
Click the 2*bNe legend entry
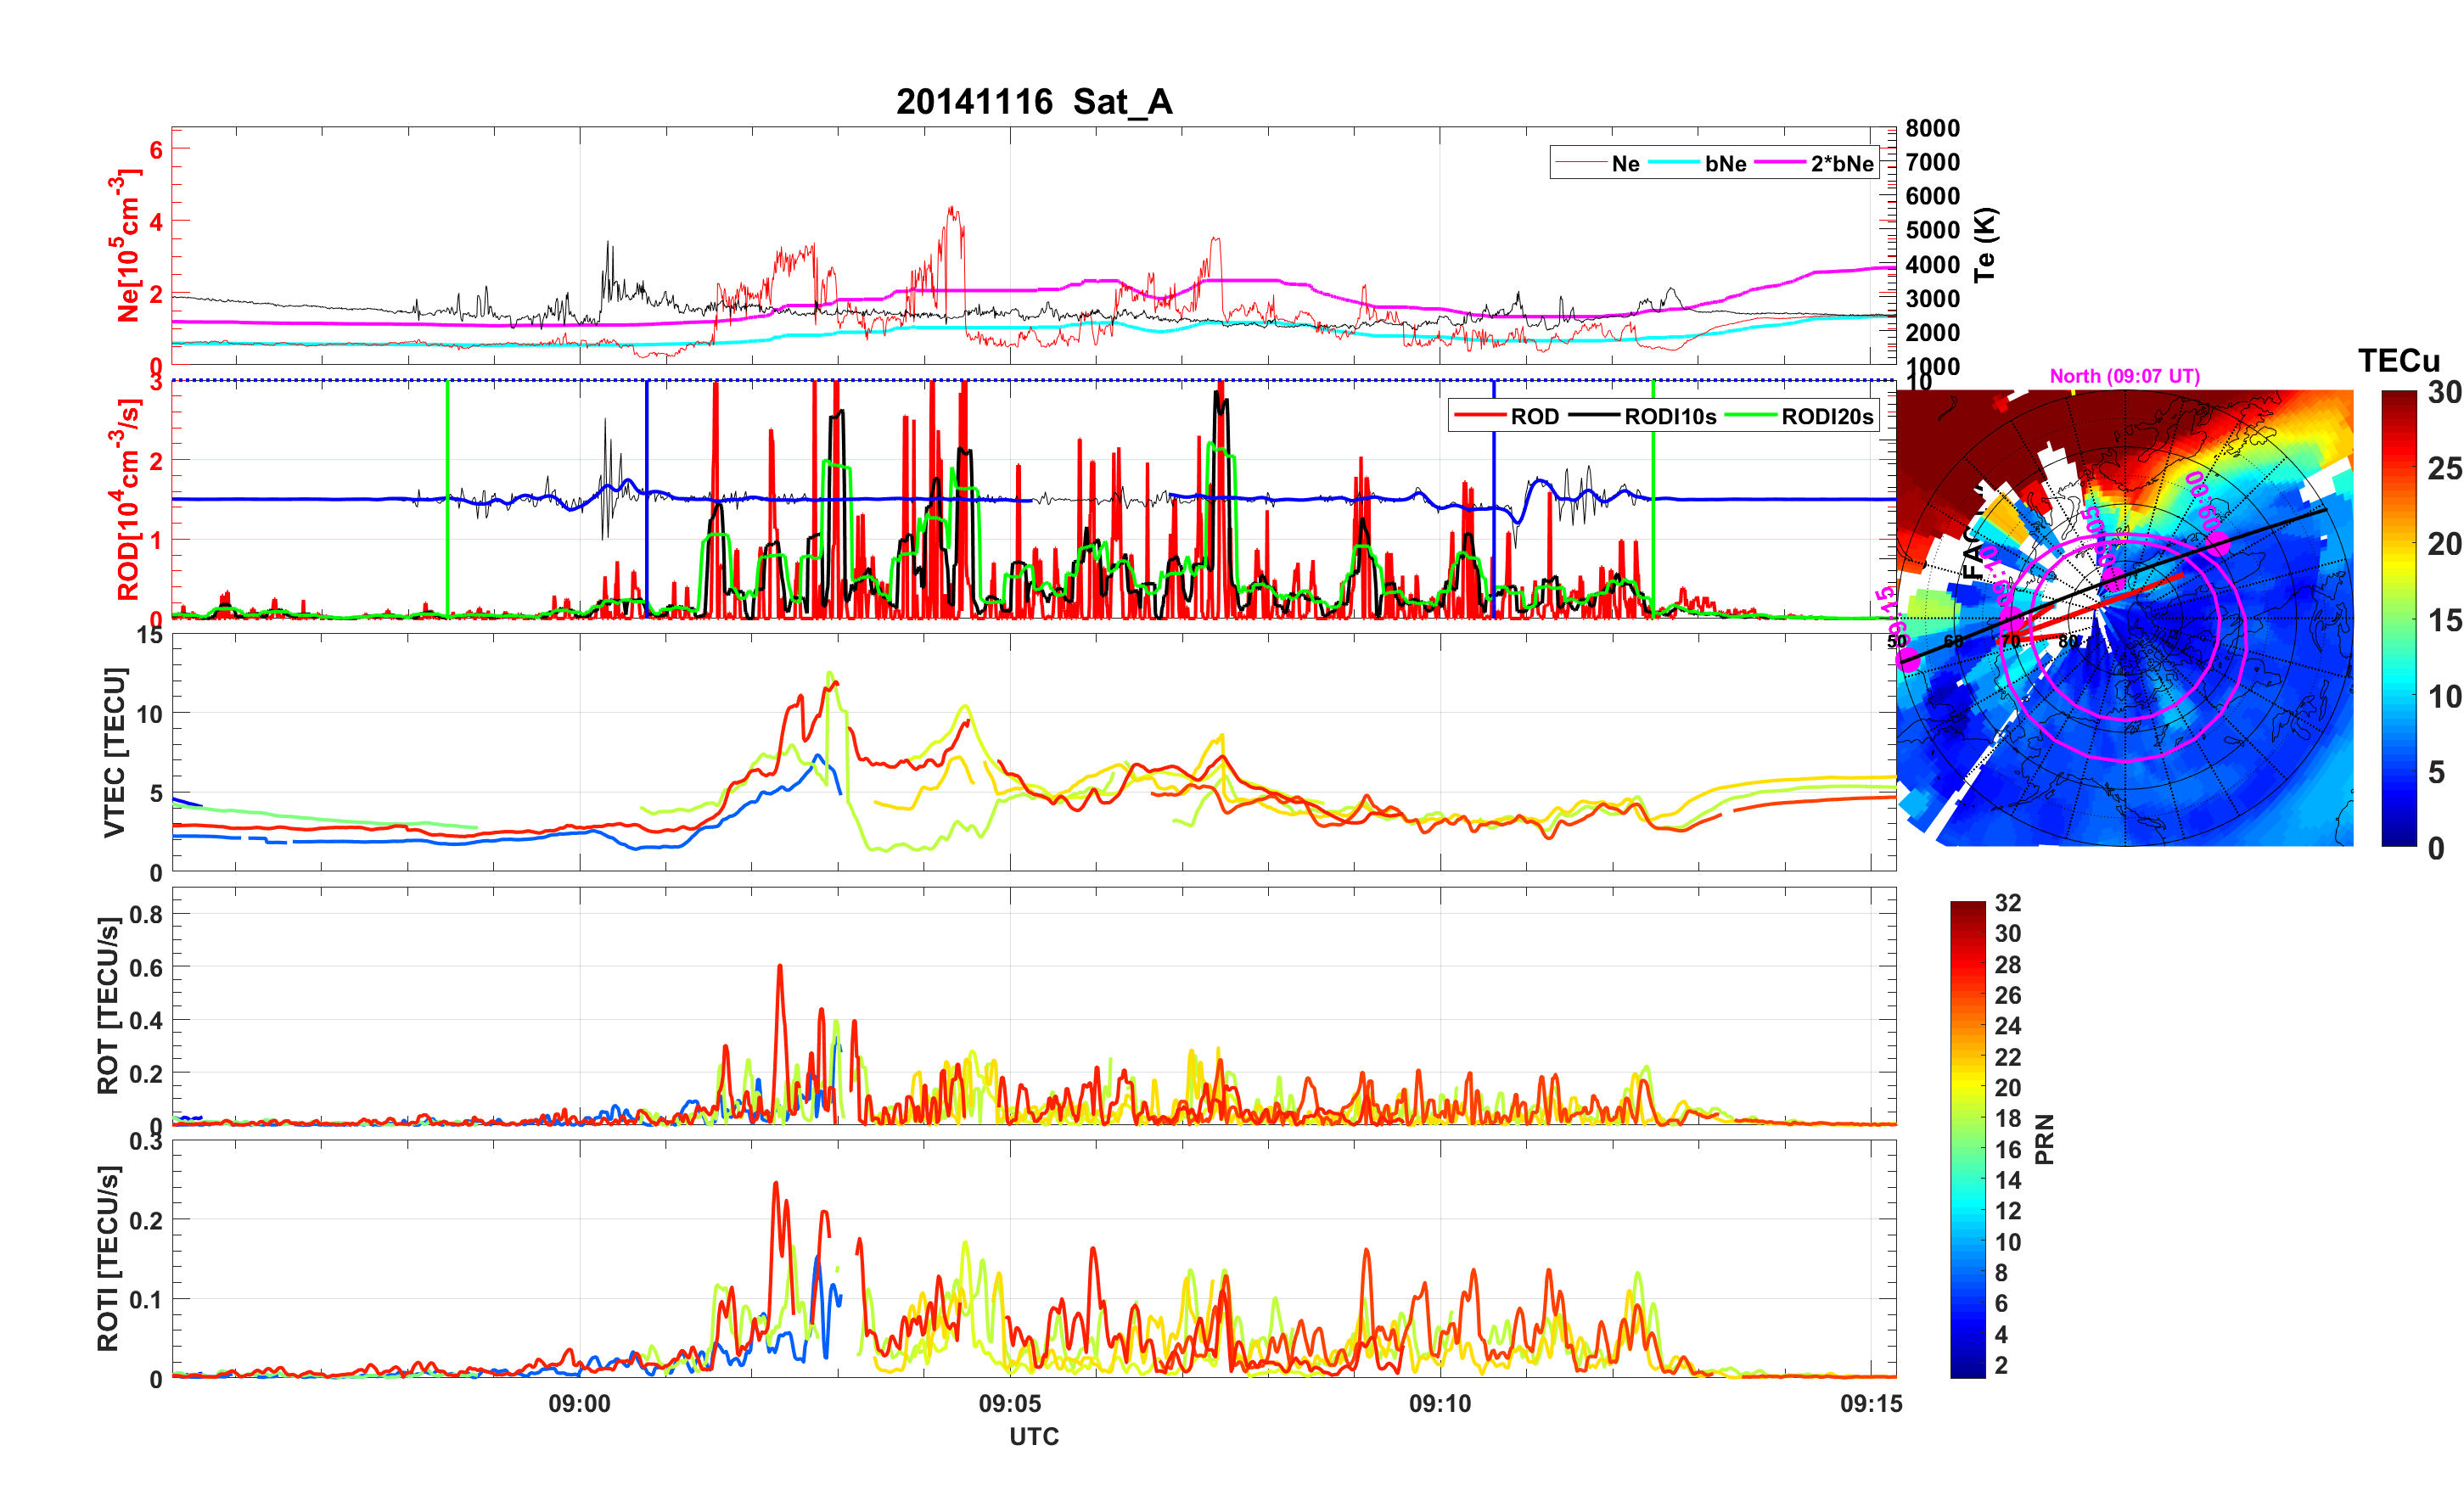(1841, 164)
